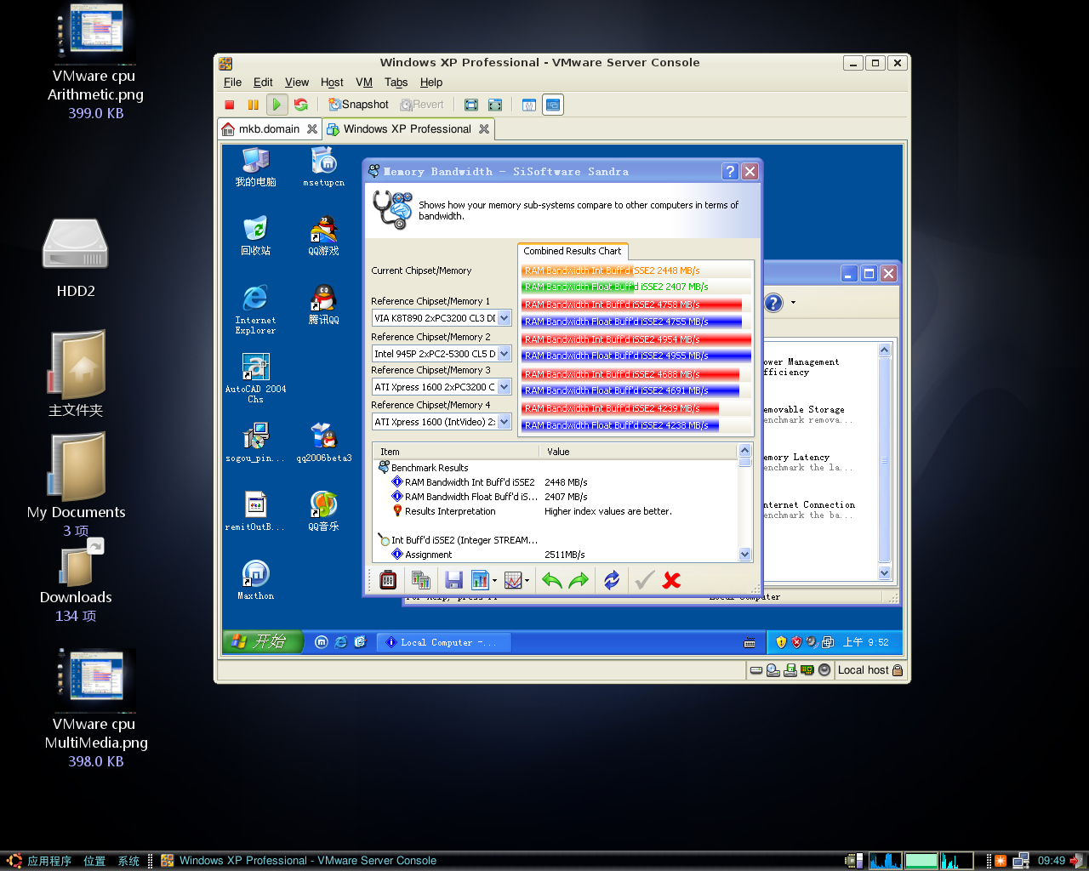
Task: Open the Tabs menu
Action: [x=396, y=83]
